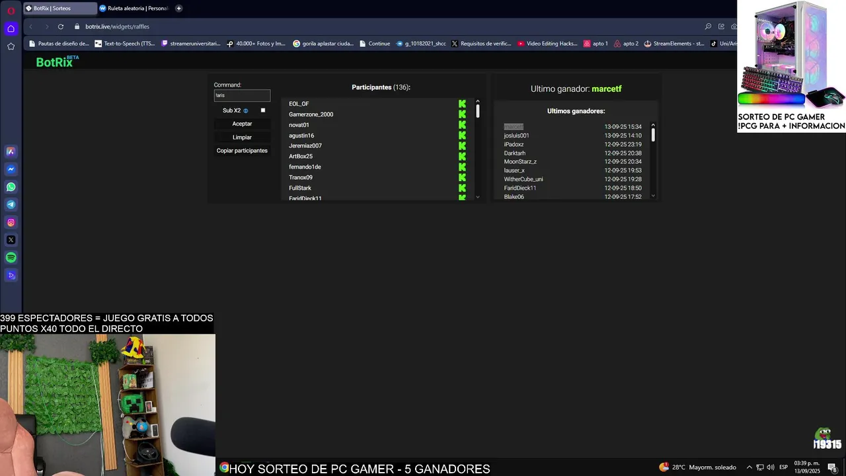Open Telegram in the Opera sidebar
The height and width of the screenshot is (476, 846).
pos(11,205)
